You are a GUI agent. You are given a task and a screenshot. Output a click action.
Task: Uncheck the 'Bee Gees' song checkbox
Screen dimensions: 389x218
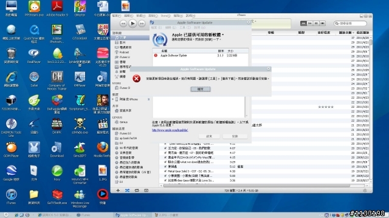coord(165,180)
